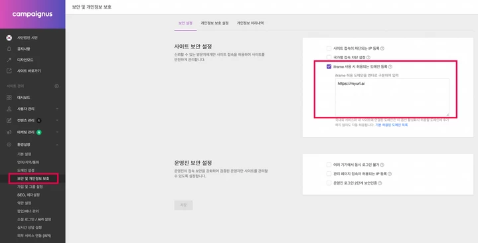Open 기본 설정 under 환경설정

[25, 154]
